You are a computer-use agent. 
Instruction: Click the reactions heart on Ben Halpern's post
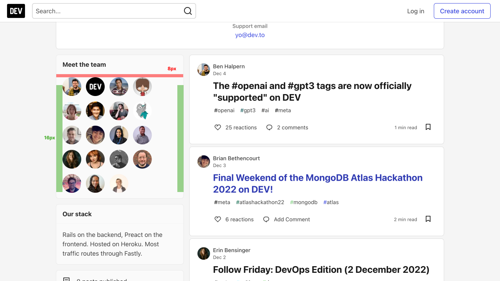[218, 127]
